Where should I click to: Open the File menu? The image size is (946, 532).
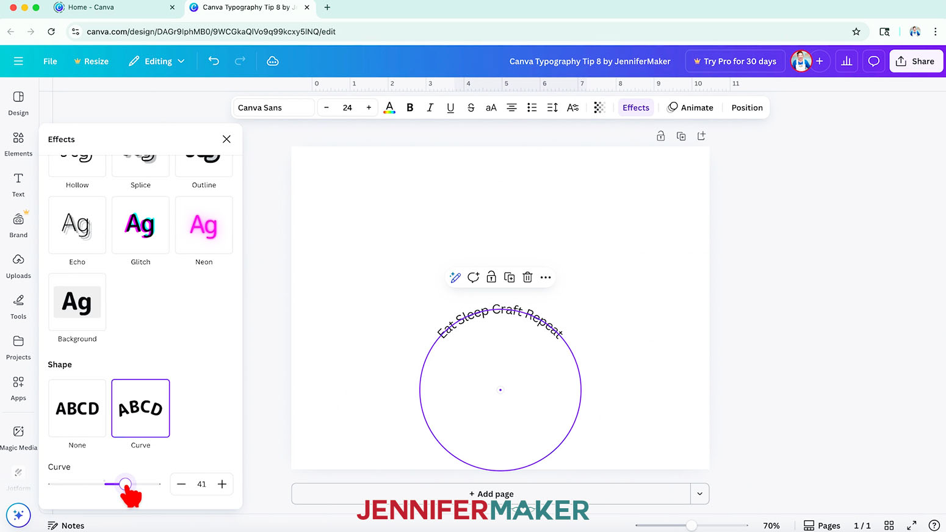50,61
